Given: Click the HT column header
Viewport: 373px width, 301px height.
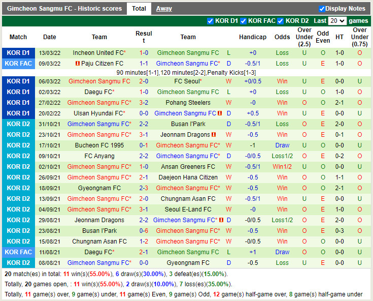Looking at the screenshot, I should coord(340,37).
